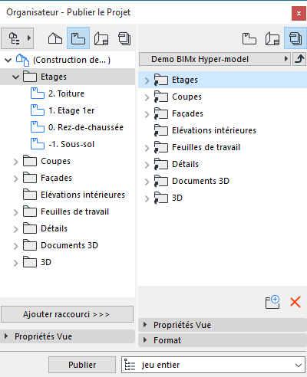Click the Publier button
The image size is (307, 377).
[x=82, y=365]
